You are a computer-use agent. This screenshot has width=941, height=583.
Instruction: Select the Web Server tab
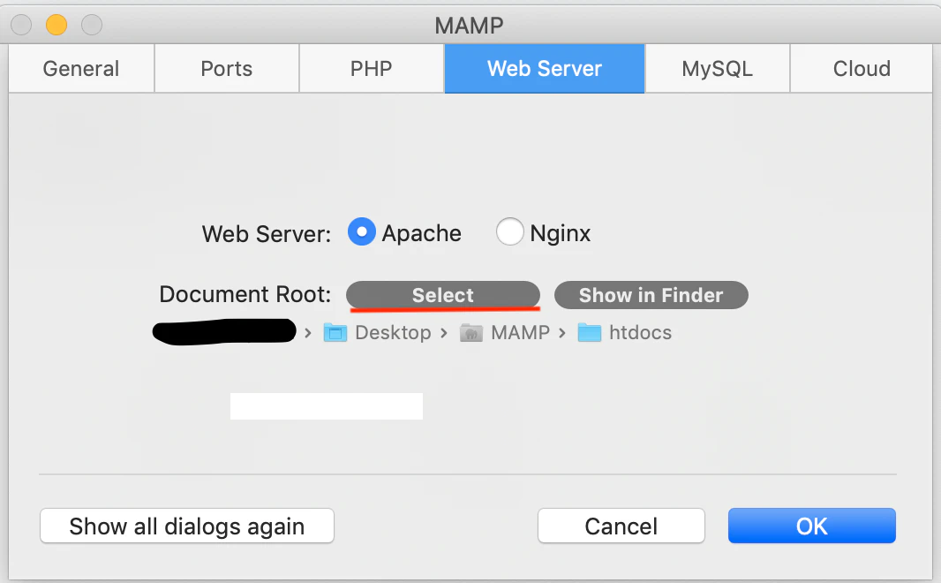[x=545, y=68]
